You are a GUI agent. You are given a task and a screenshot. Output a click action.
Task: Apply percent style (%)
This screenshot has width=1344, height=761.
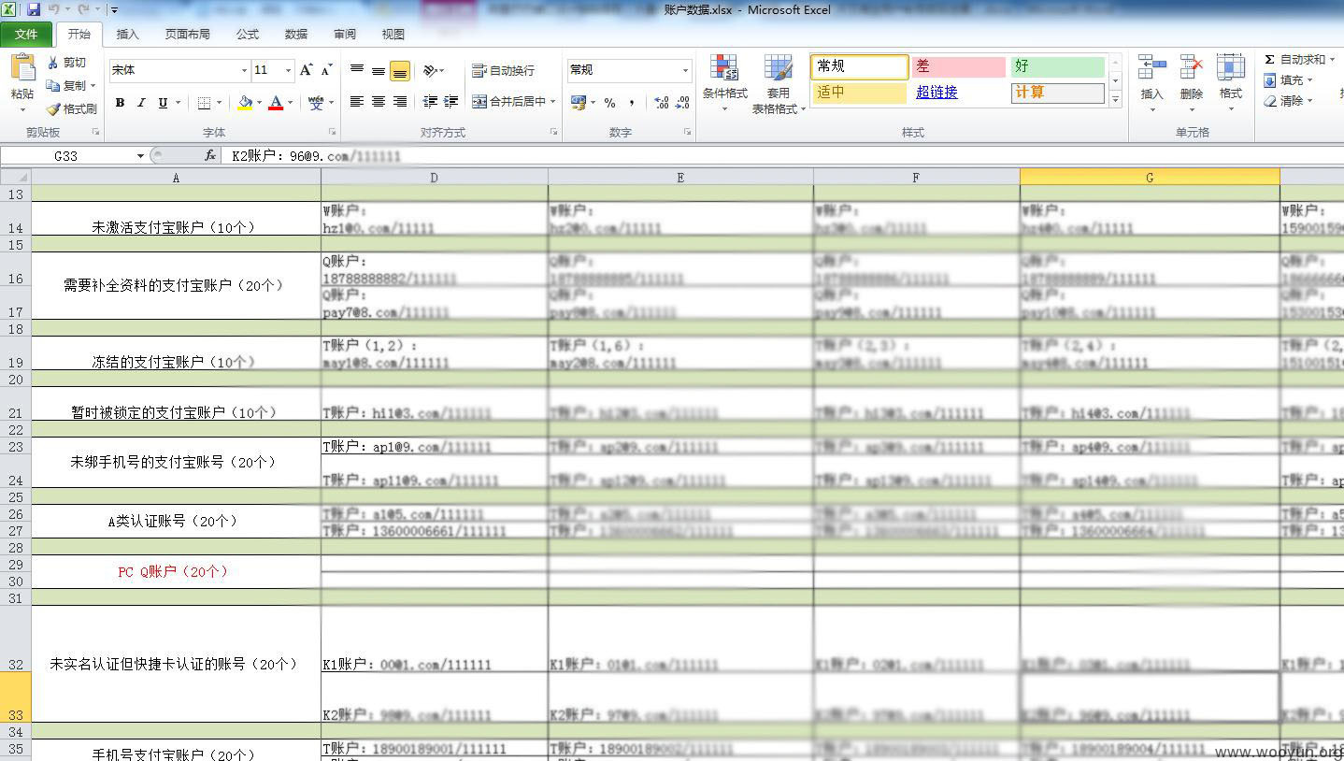click(x=609, y=103)
